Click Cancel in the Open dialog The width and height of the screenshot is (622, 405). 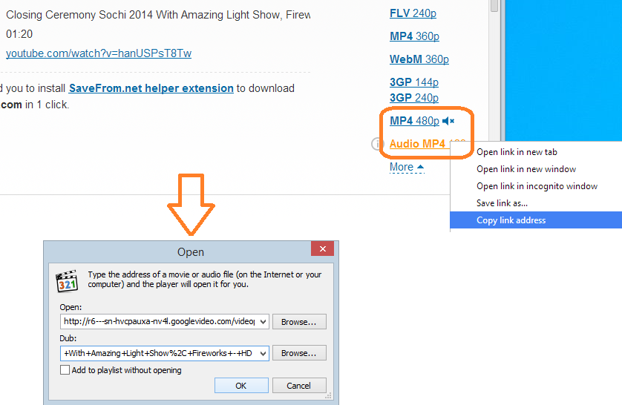click(299, 386)
